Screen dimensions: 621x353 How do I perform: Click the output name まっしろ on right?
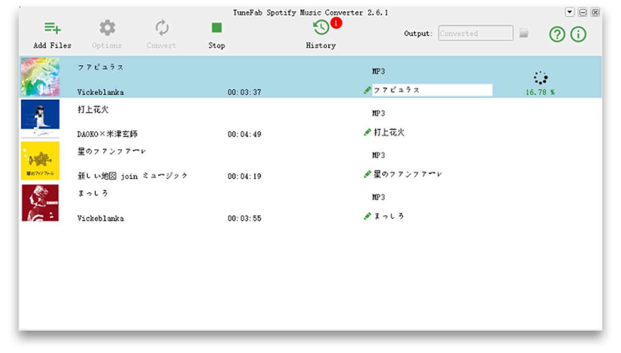pos(389,216)
